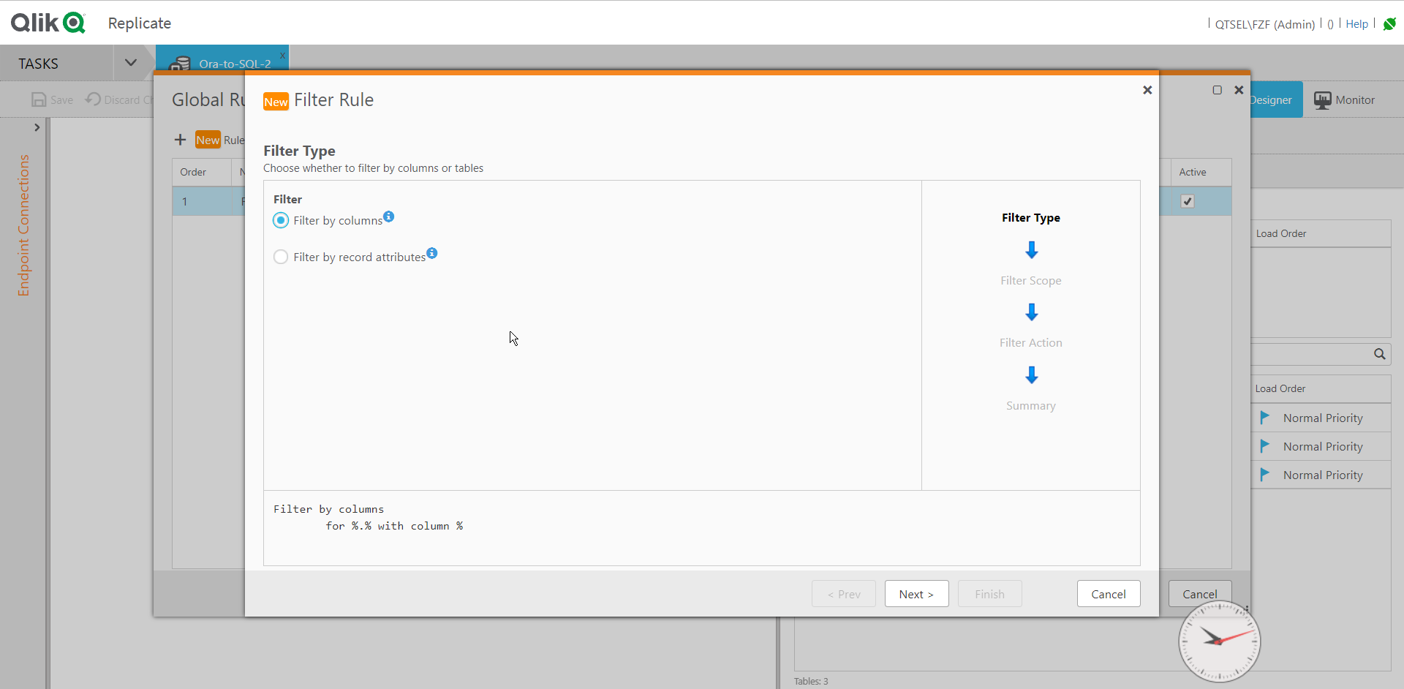Open the Help link
Viewport: 1404px width, 689px height.
coord(1356,24)
